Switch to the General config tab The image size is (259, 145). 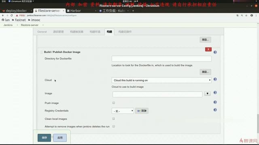42,31
